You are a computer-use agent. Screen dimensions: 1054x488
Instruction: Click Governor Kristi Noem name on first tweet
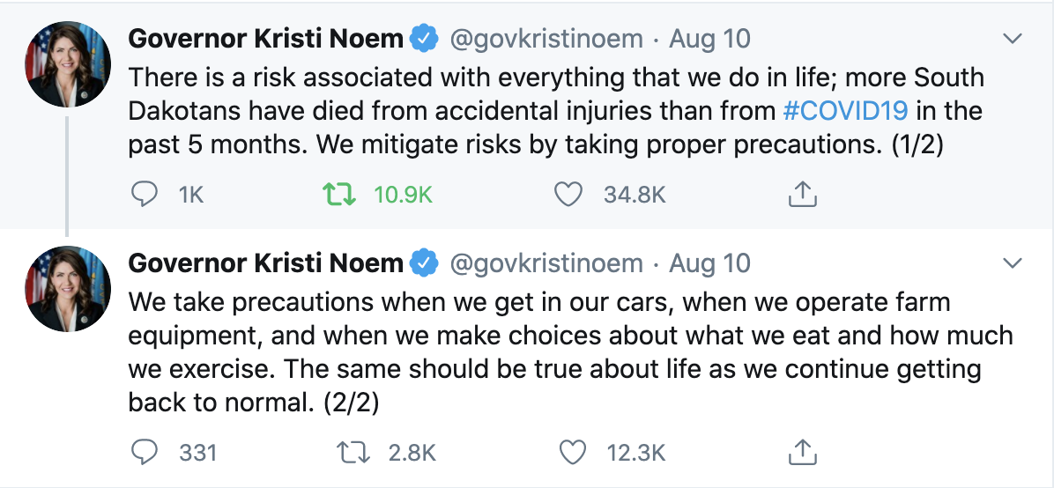coord(265,39)
